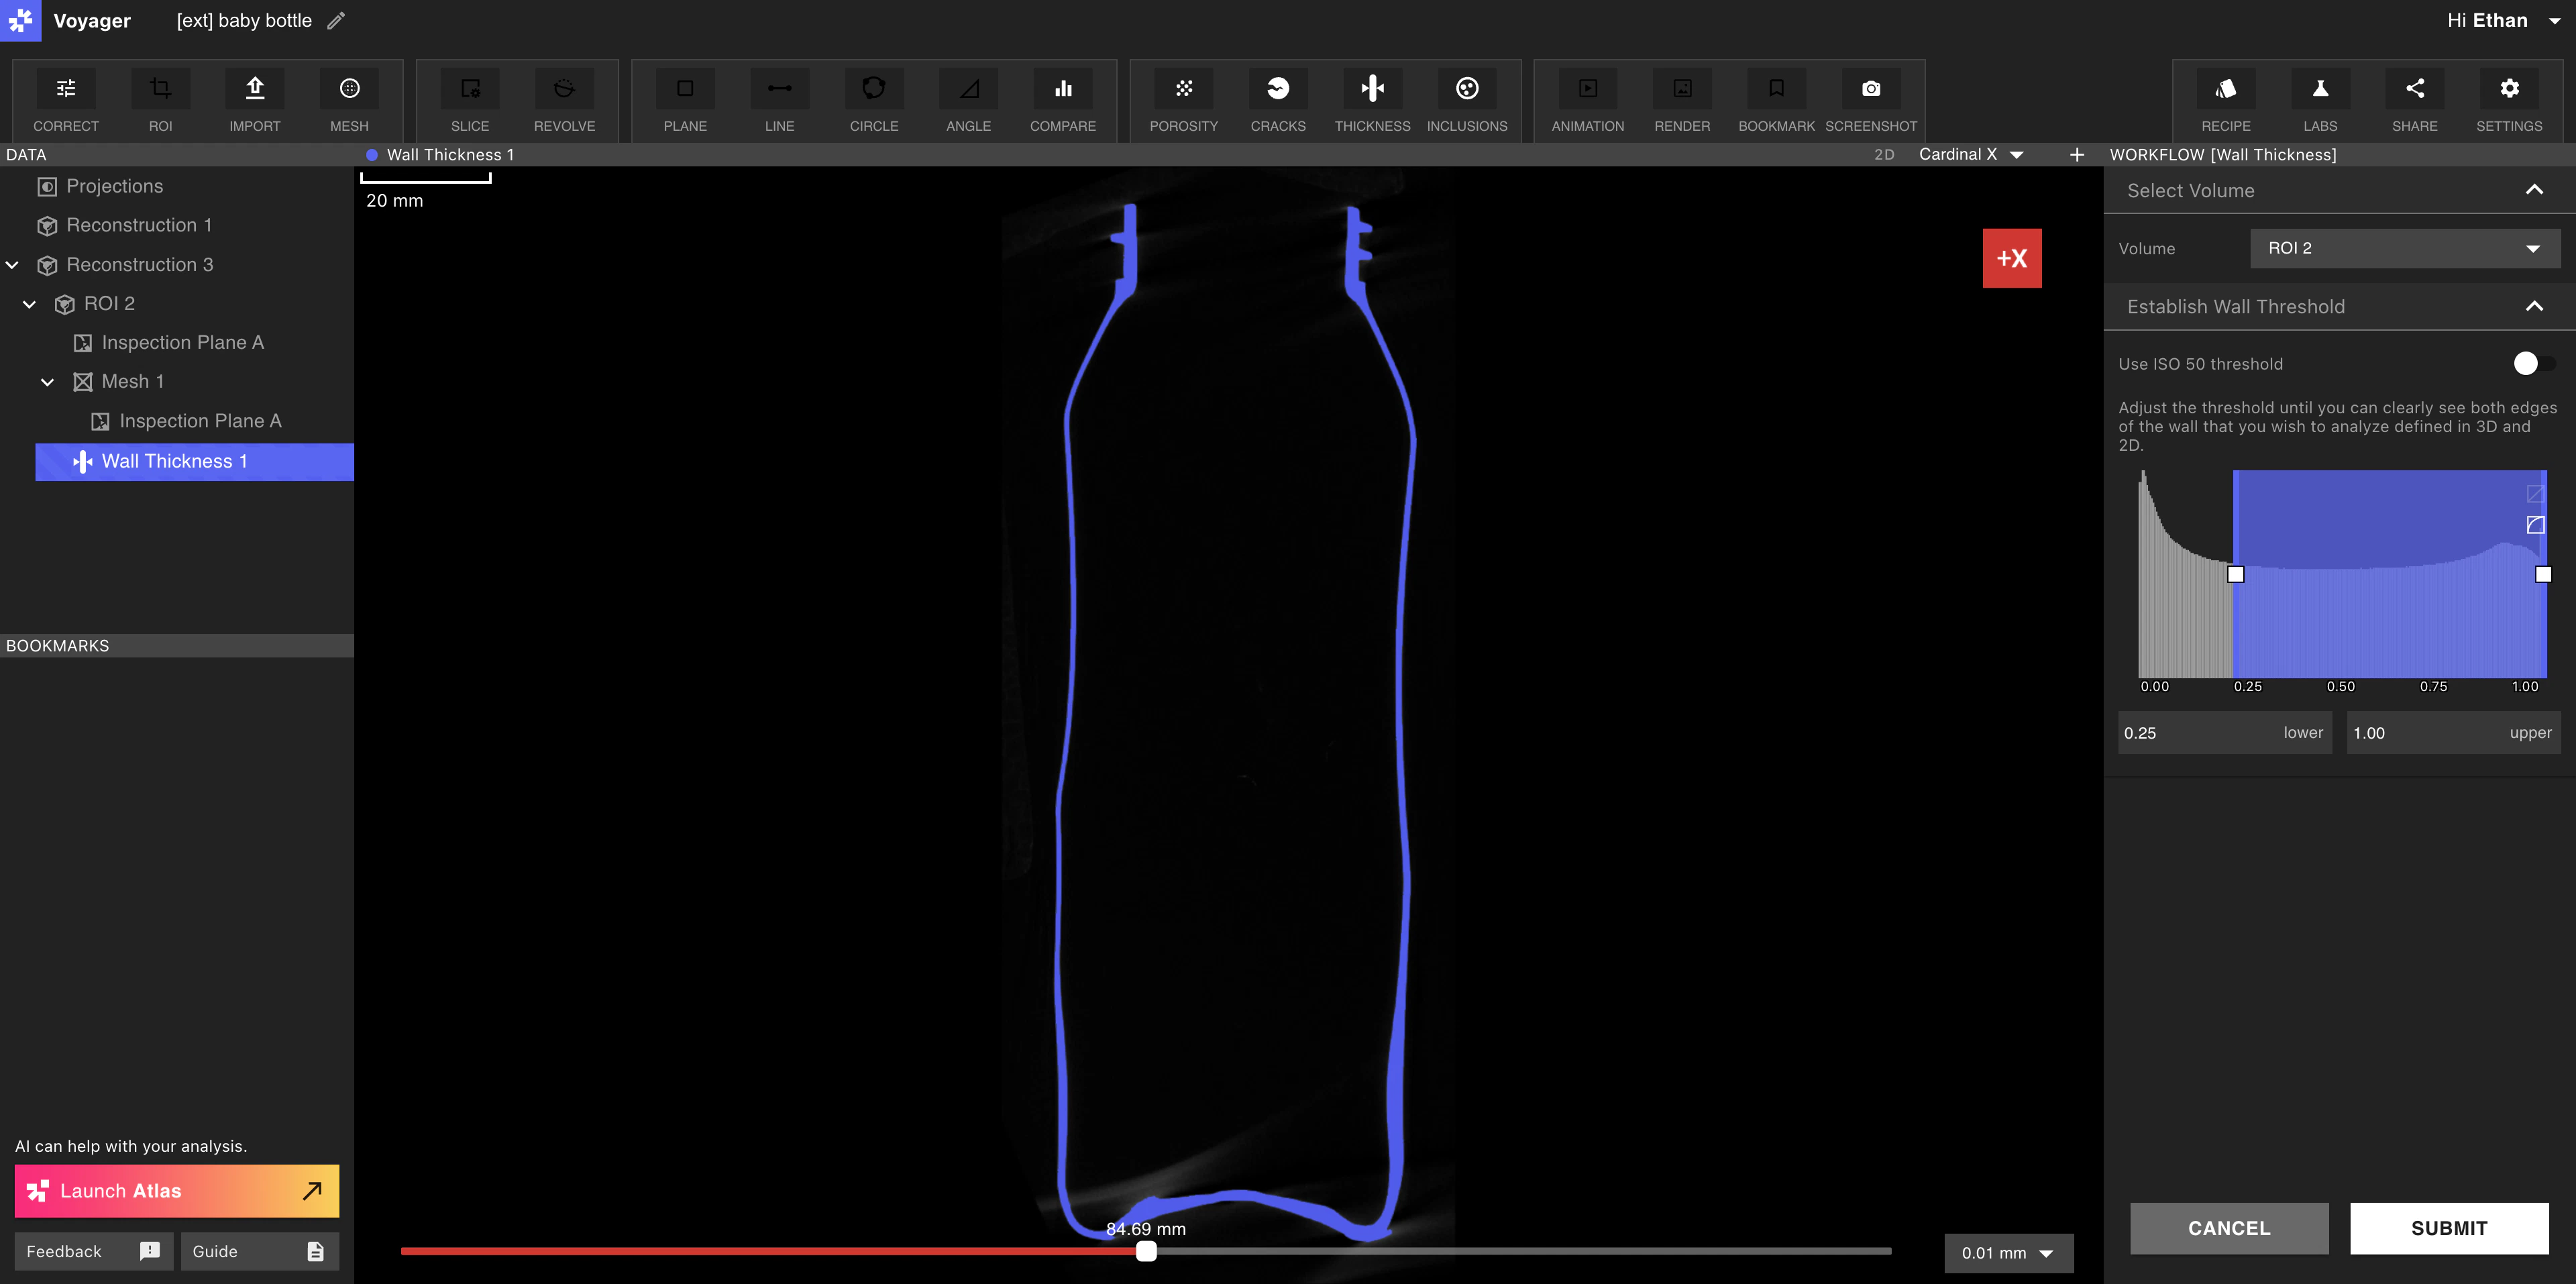Select the Angle measurement tool
Viewport: 2576px width, 1284px height.
[967, 99]
